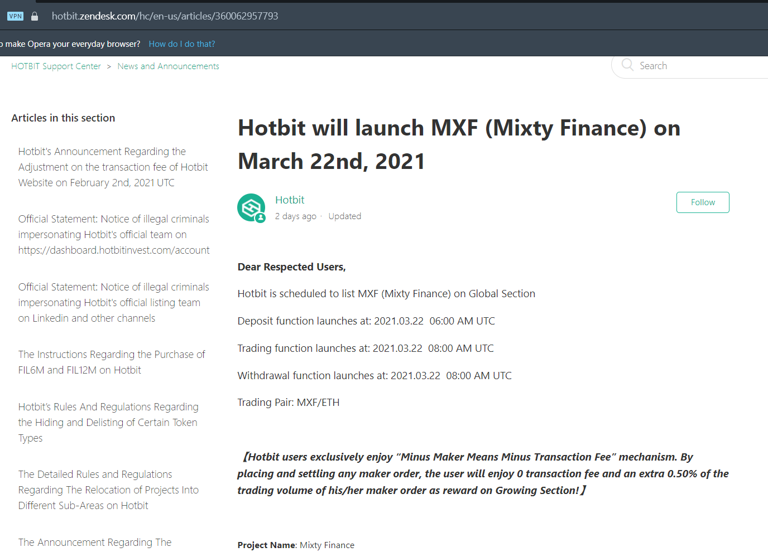Click the article title heading
This screenshot has width=768, height=552.
point(459,145)
